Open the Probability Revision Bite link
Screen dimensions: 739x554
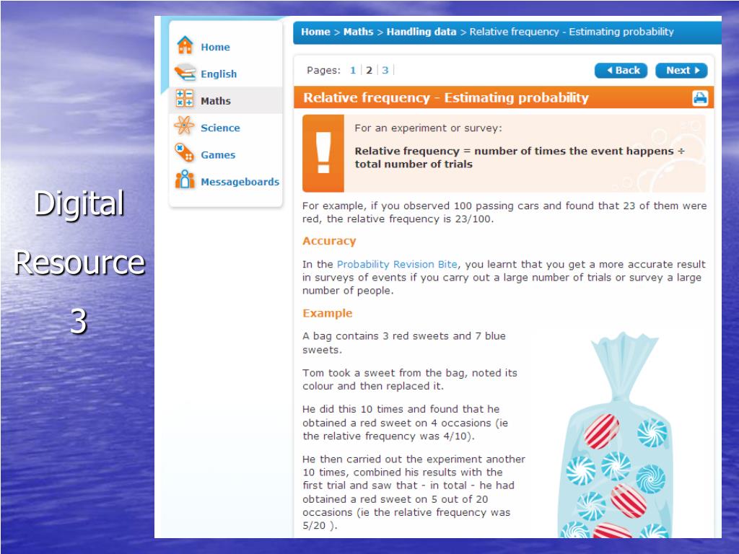(x=397, y=264)
